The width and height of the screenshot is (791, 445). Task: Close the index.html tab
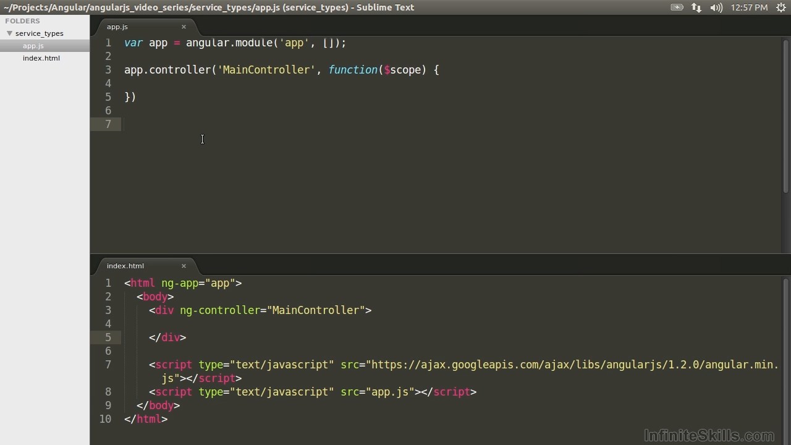tap(184, 266)
